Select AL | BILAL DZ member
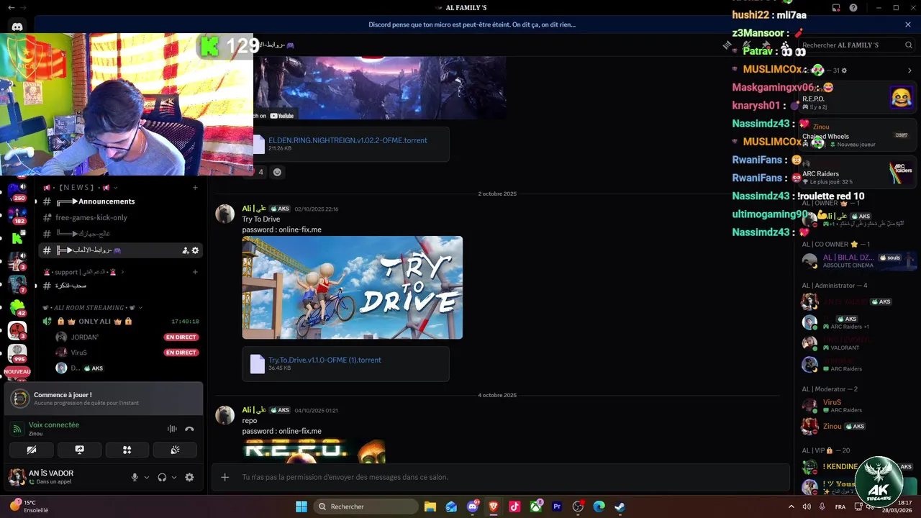921x518 pixels. (x=858, y=260)
